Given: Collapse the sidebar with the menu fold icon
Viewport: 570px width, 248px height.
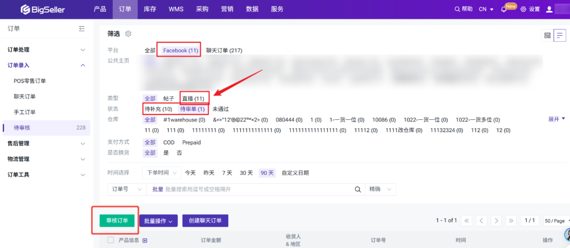Looking at the screenshot, I should [81, 29].
